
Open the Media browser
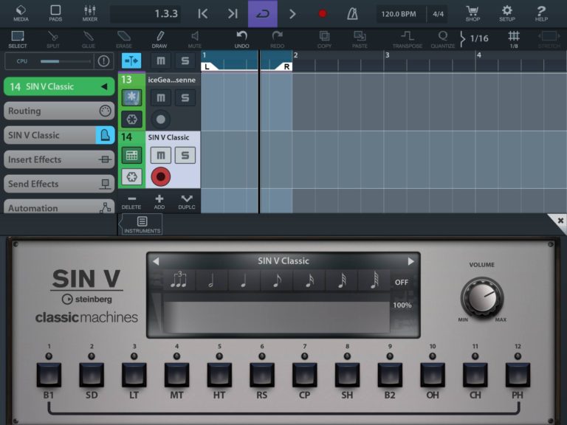21,13
